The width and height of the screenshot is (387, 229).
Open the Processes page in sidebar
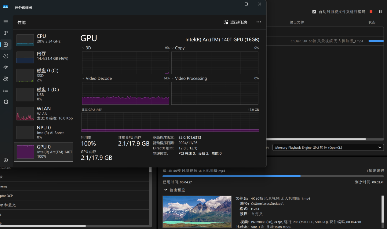(x=5, y=33)
